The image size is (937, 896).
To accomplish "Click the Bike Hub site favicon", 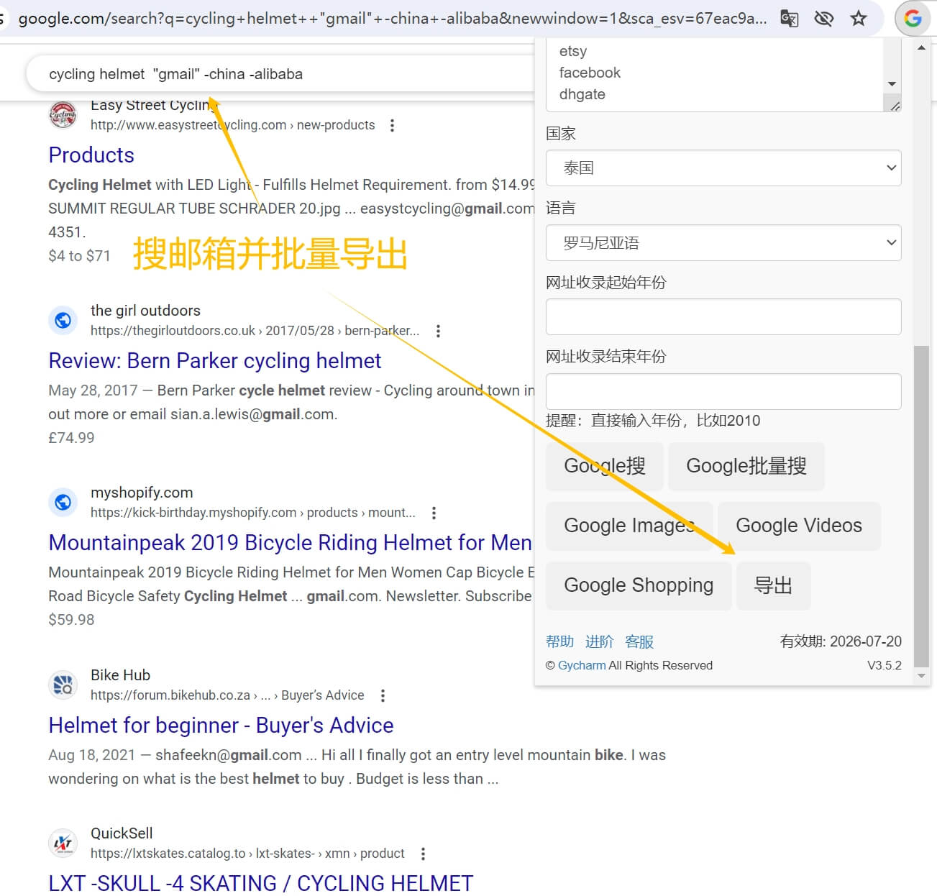I will [x=63, y=685].
